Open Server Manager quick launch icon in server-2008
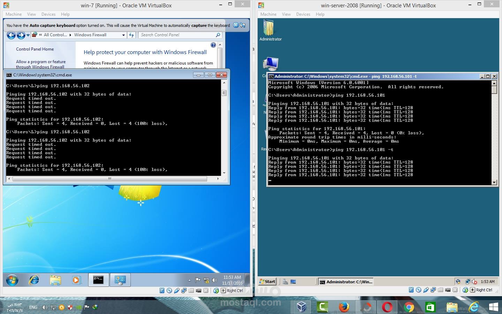Image resolution: width=502 pixels, height=314 pixels. coord(285,282)
